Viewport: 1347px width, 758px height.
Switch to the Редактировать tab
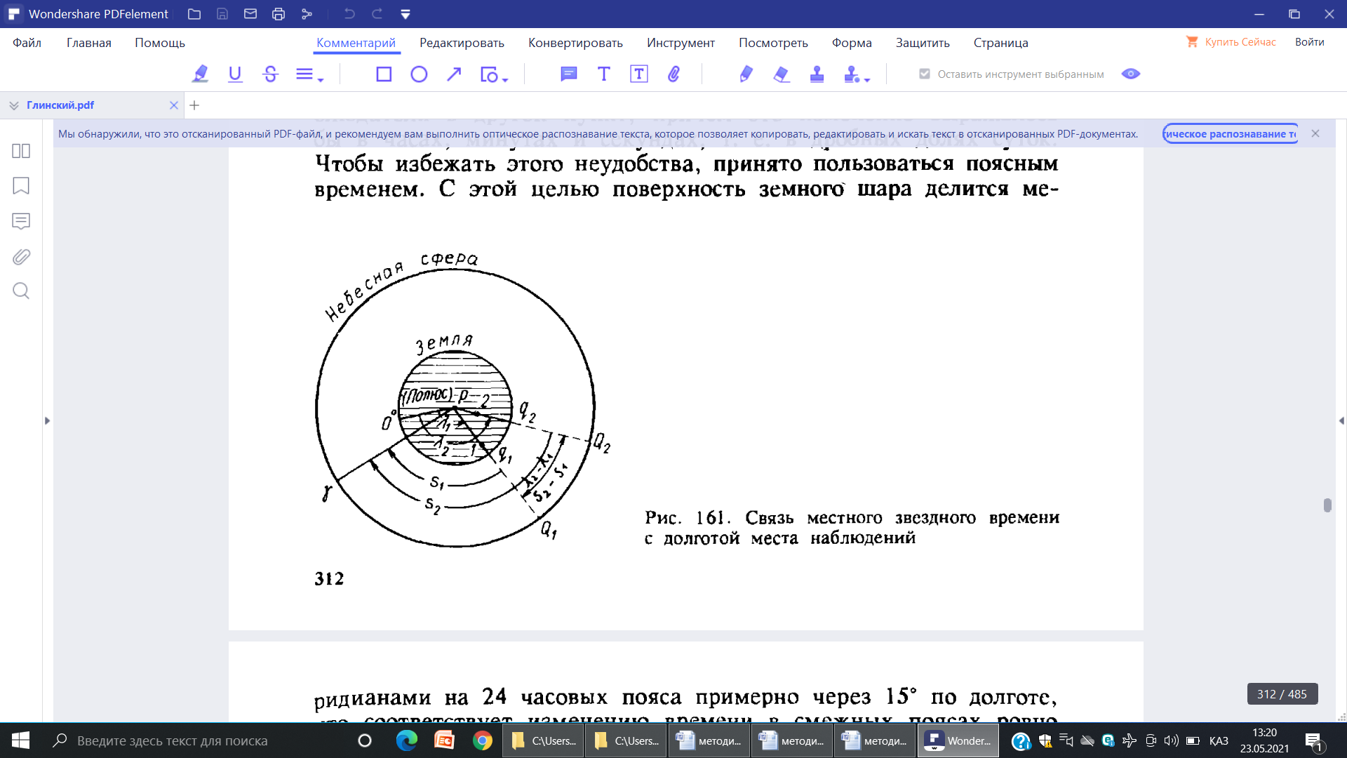(x=462, y=43)
